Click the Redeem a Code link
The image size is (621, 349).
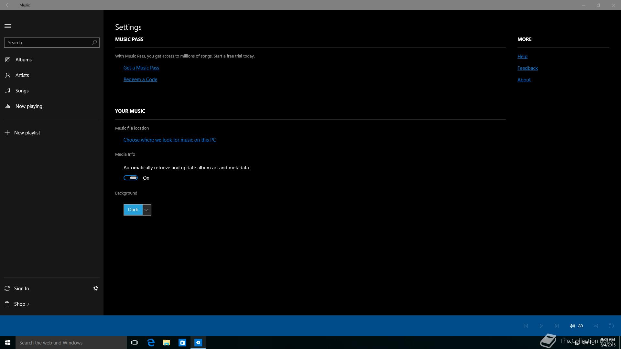(x=140, y=79)
